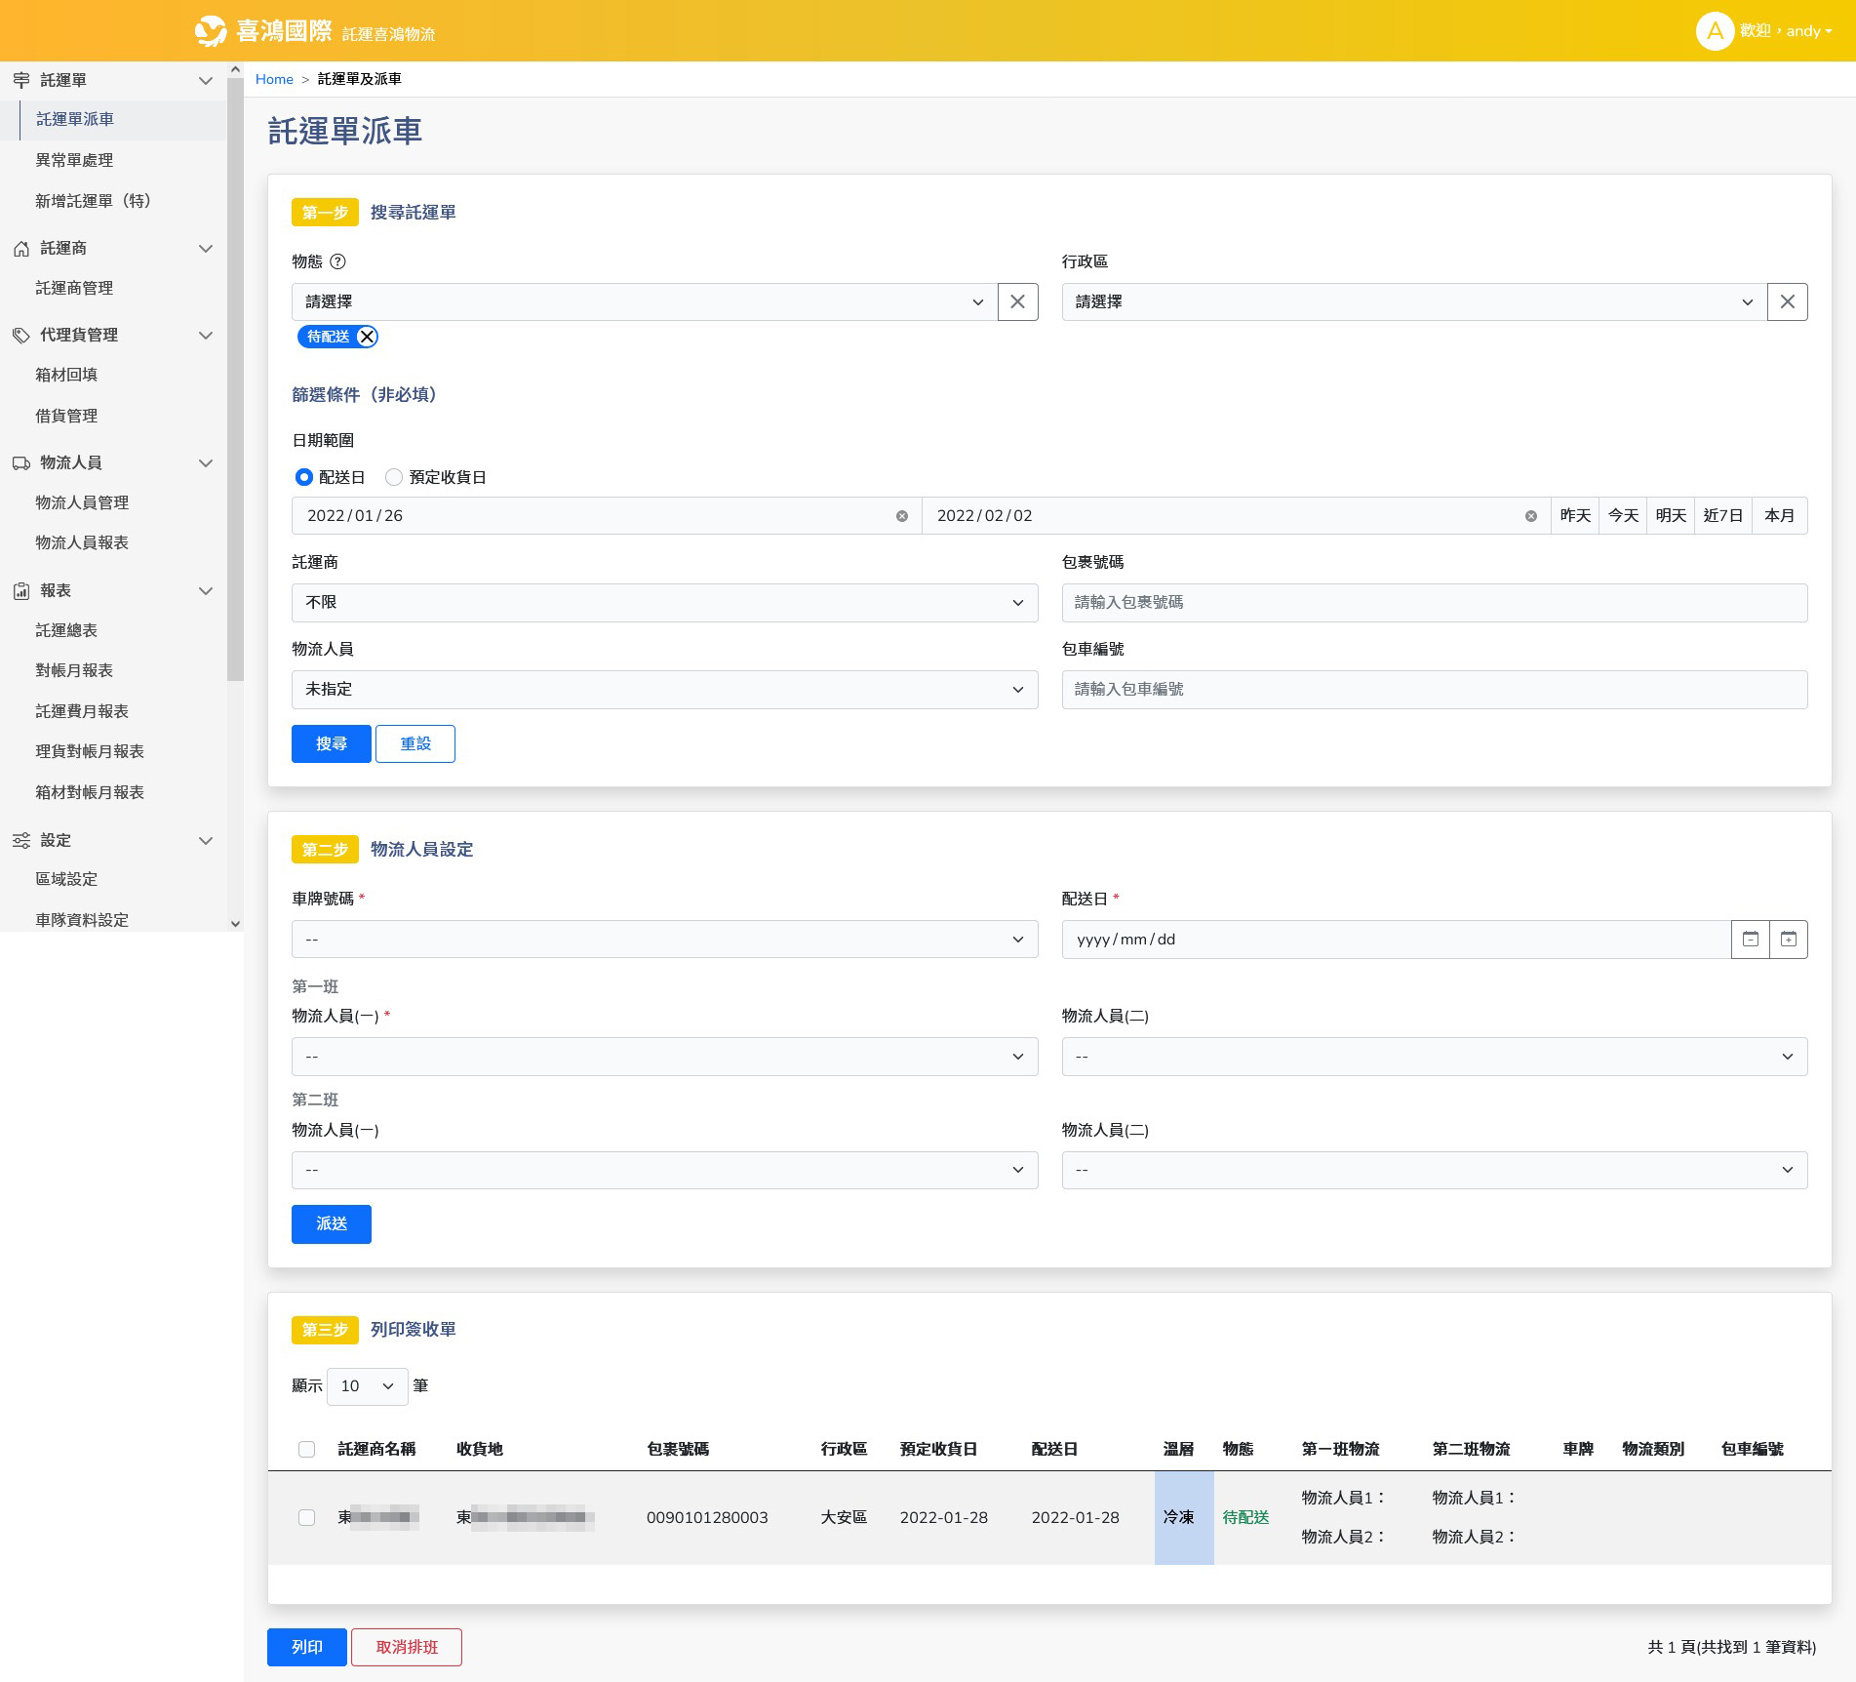Open the rightmost calendar icon for 配送日
The image size is (1856, 1682).
[x=1788, y=940]
